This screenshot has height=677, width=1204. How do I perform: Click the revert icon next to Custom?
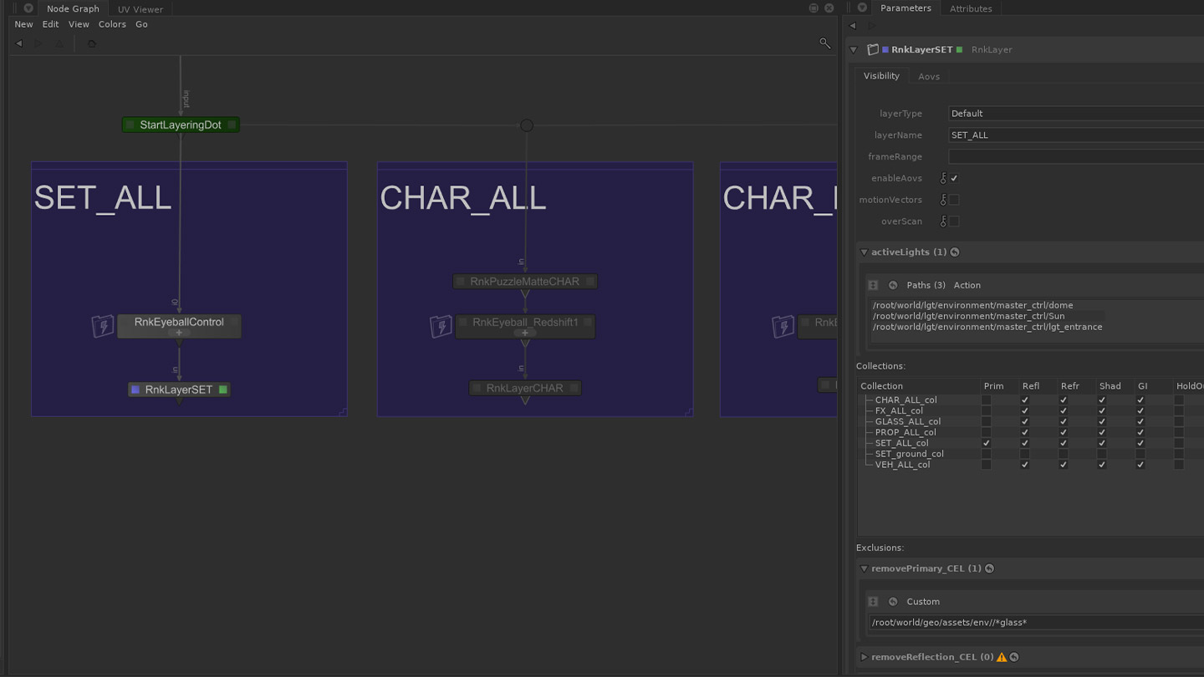[893, 602]
